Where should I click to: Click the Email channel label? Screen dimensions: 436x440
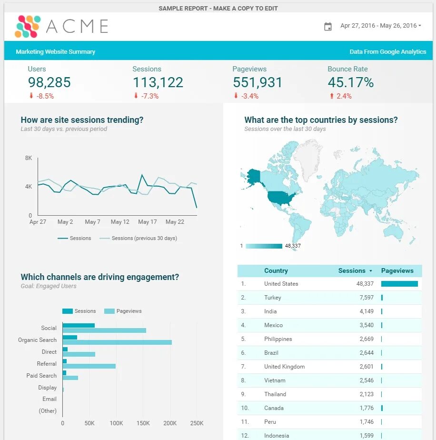click(x=50, y=399)
